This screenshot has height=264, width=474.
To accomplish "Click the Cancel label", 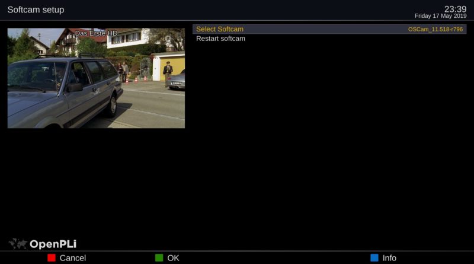I will [73, 258].
